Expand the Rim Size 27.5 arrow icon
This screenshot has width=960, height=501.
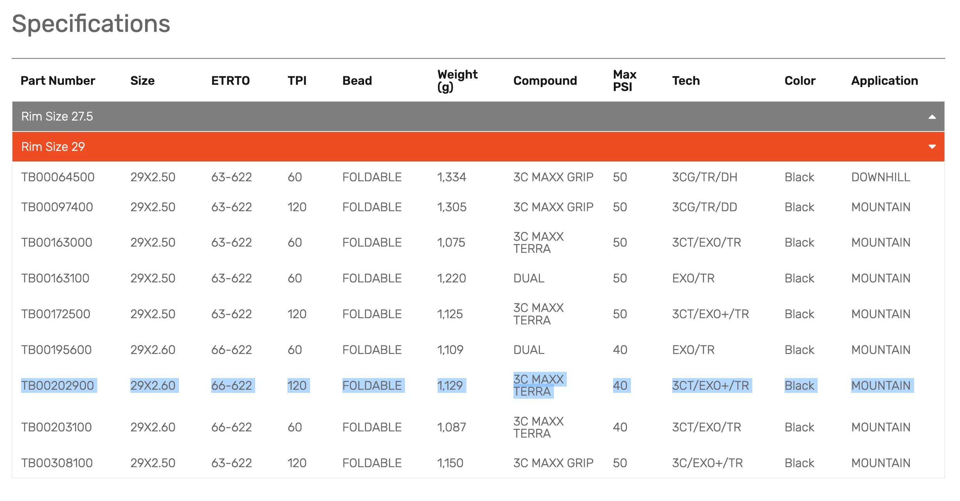[932, 117]
